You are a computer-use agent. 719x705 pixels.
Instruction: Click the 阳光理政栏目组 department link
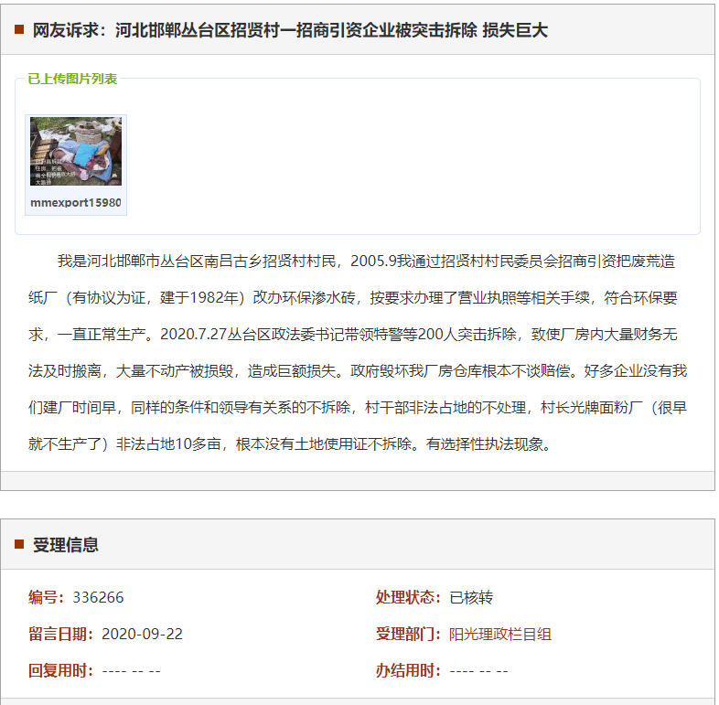(x=499, y=635)
